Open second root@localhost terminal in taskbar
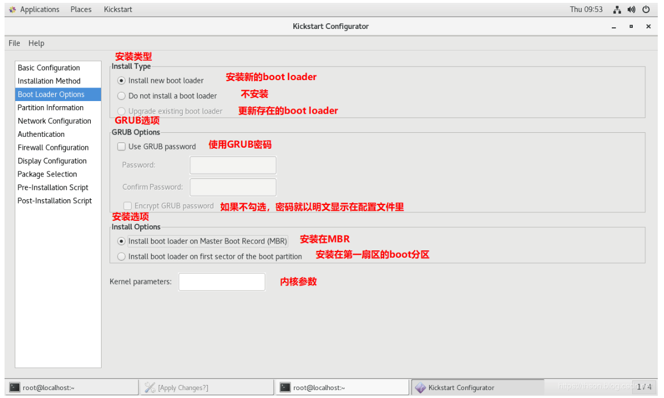Screen dimensions: 664x398 pos(342,387)
